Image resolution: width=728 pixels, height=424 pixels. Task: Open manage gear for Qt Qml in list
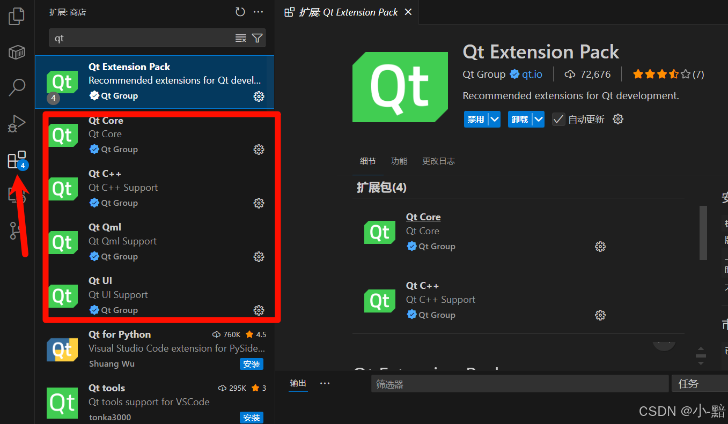(259, 257)
